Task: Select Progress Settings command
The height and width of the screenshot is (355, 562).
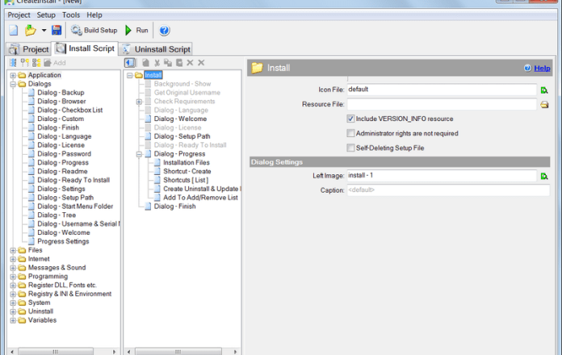Action: click(x=63, y=241)
